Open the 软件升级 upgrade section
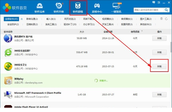 [x=59, y=8]
